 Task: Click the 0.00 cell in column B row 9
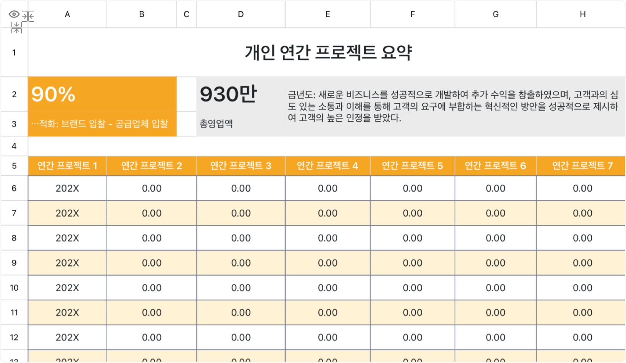point(152,263)
